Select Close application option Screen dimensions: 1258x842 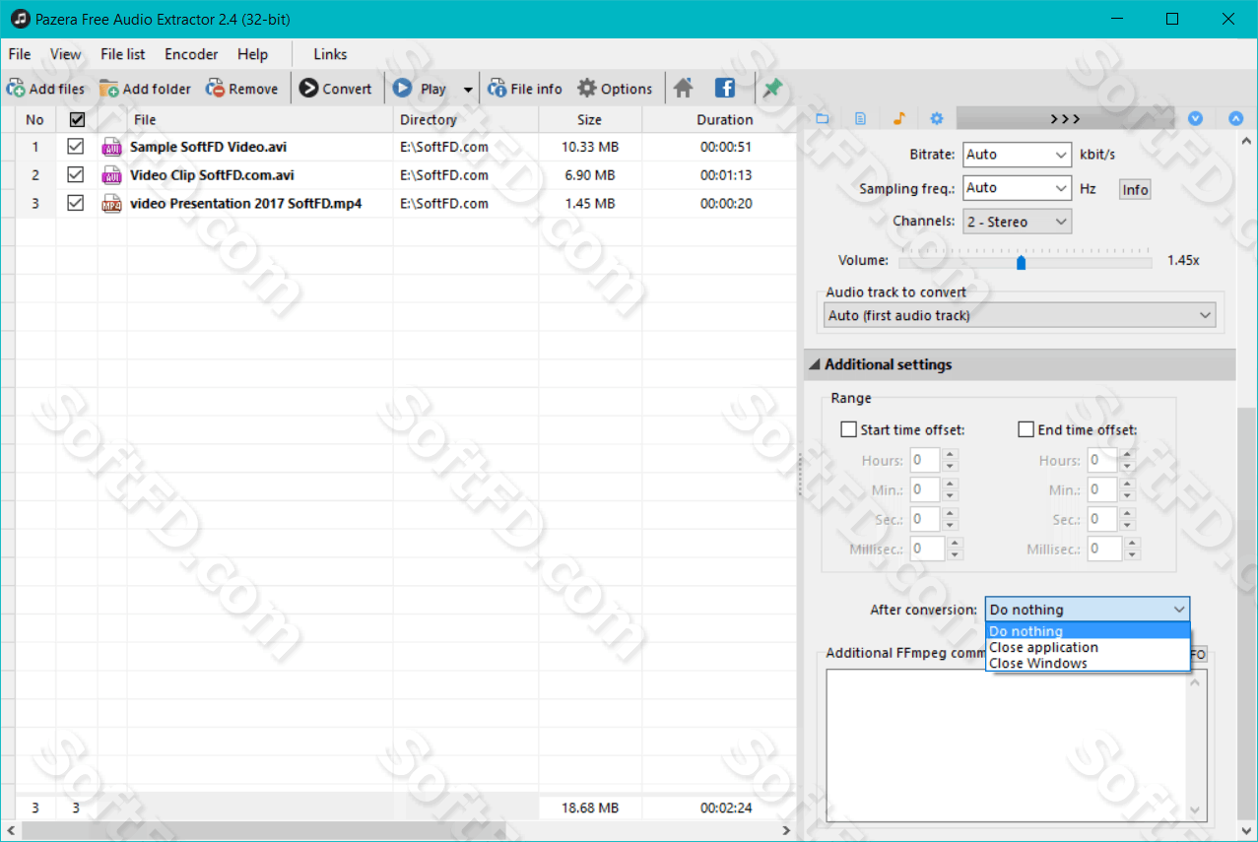pyautogui.click(x=1088, y=647)
